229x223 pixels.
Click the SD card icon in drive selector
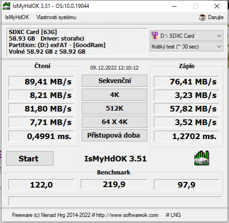tap(155, 35)
